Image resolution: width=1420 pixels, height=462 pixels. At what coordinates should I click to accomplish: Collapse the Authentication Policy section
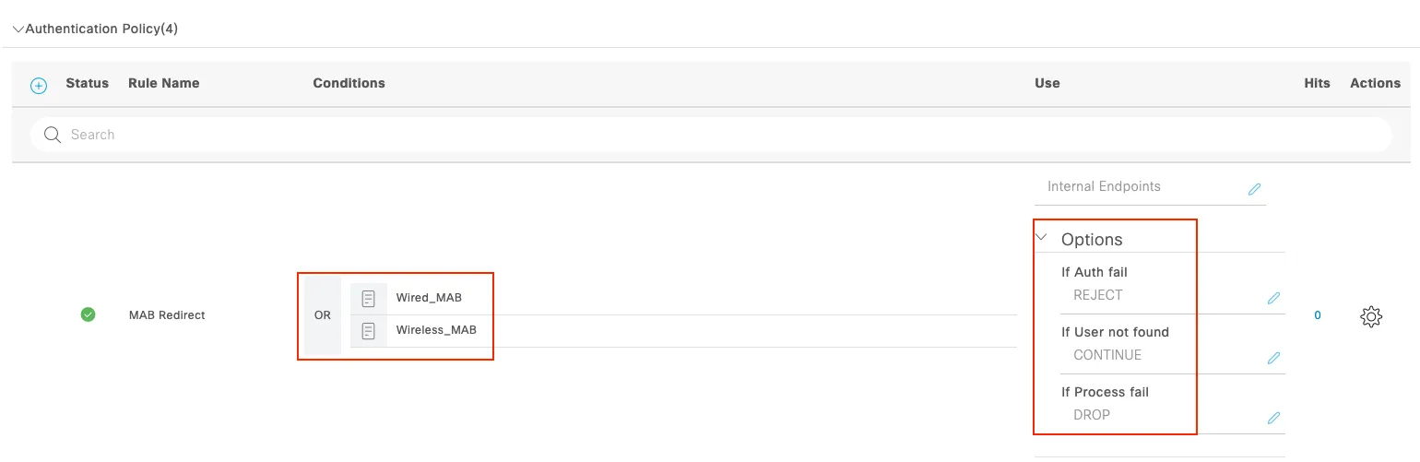[18, 30]
